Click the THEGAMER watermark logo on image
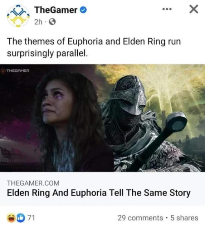The width and height of the screenshot is (205, 229). click(15, 71)
